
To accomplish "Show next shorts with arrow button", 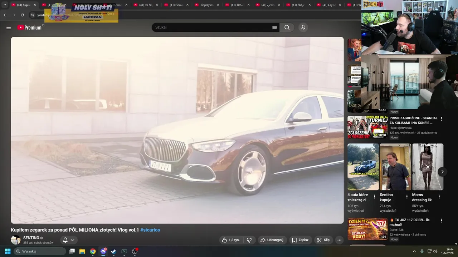I will [442, 172].
